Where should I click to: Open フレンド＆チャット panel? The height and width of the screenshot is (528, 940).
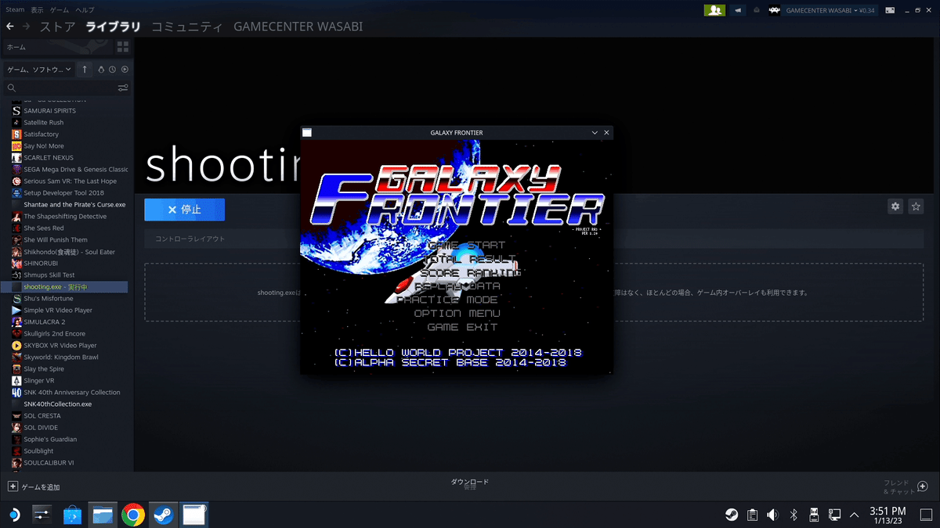[906, 487]
